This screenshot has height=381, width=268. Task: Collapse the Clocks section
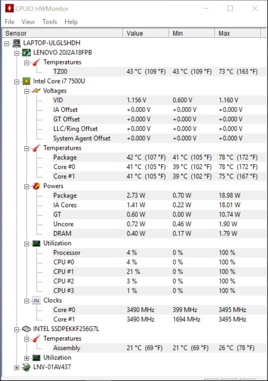pos(27,301)
